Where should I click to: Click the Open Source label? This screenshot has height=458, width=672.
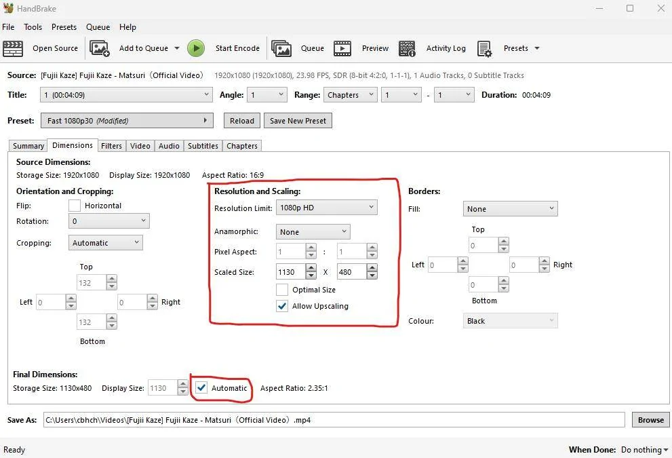[x=56, y=48]
